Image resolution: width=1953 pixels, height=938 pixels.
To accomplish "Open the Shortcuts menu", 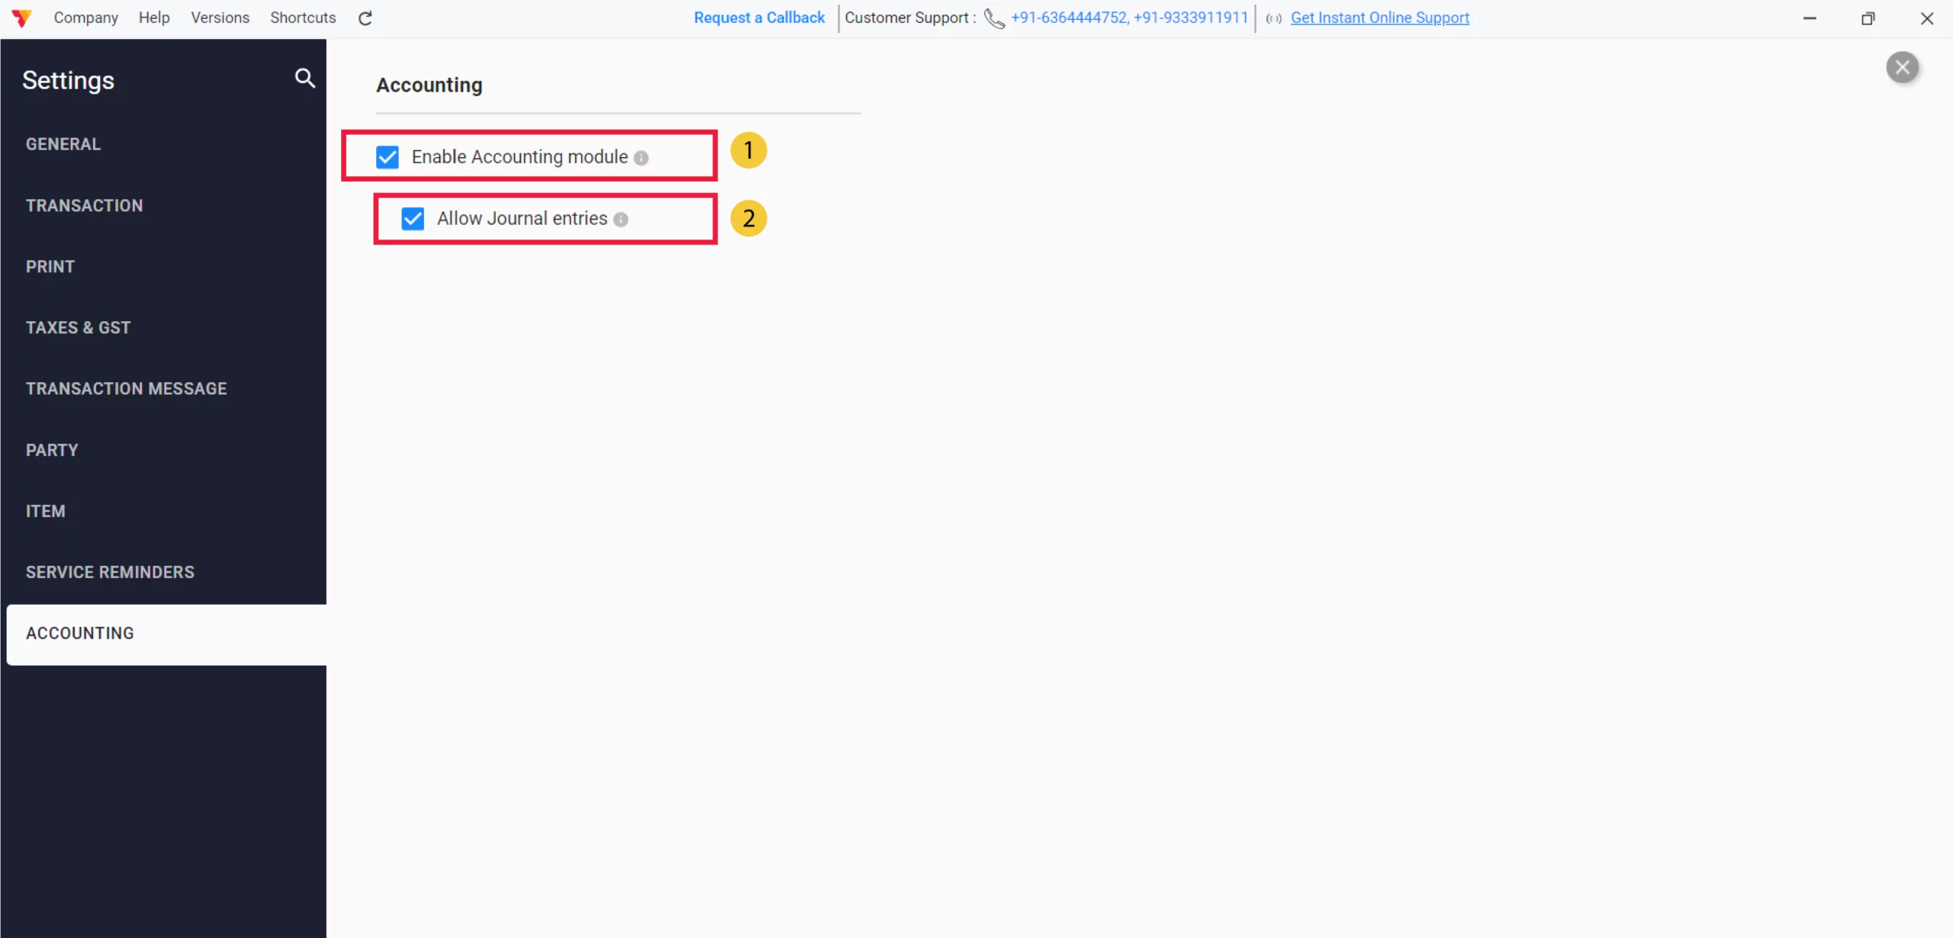I will [x=303, y=18].
